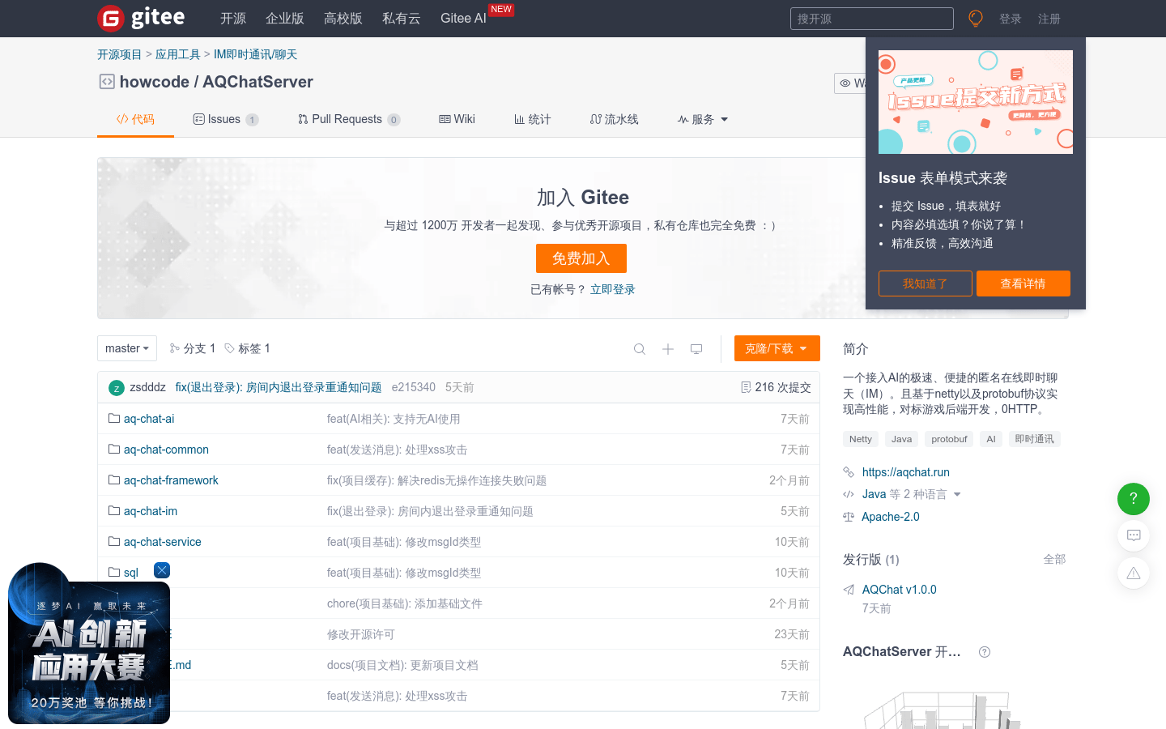Switch to the Issues tab
This screenshot has height=729, width=1166.
(x=225, y=119)
